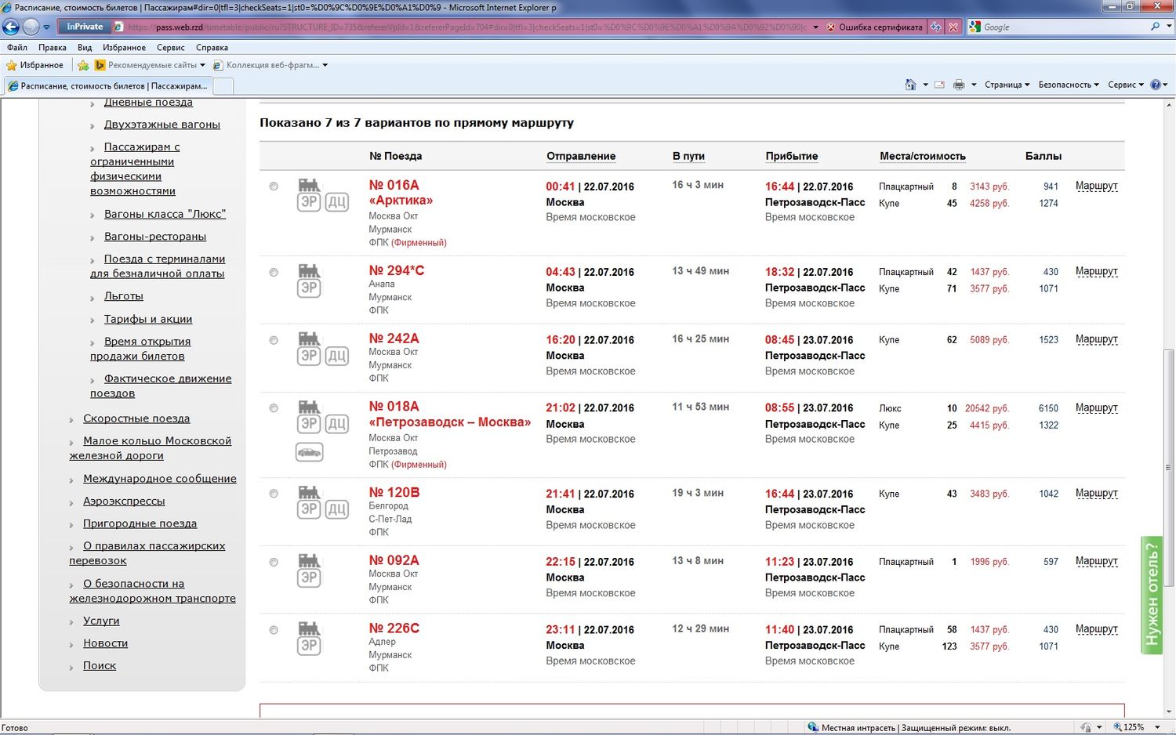Click the car transport icon for train 018А

tap(309, 452)
